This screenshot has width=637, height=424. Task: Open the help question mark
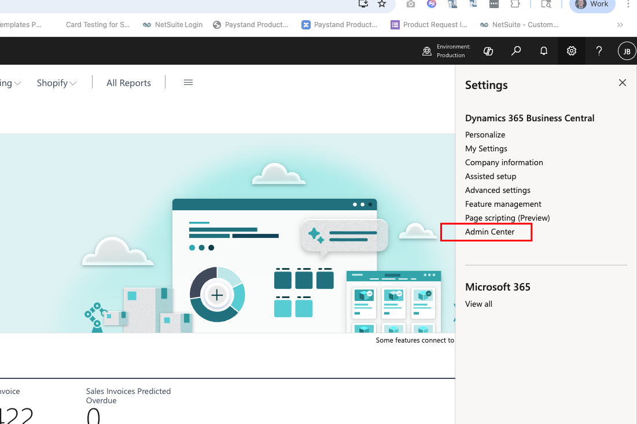599,51
